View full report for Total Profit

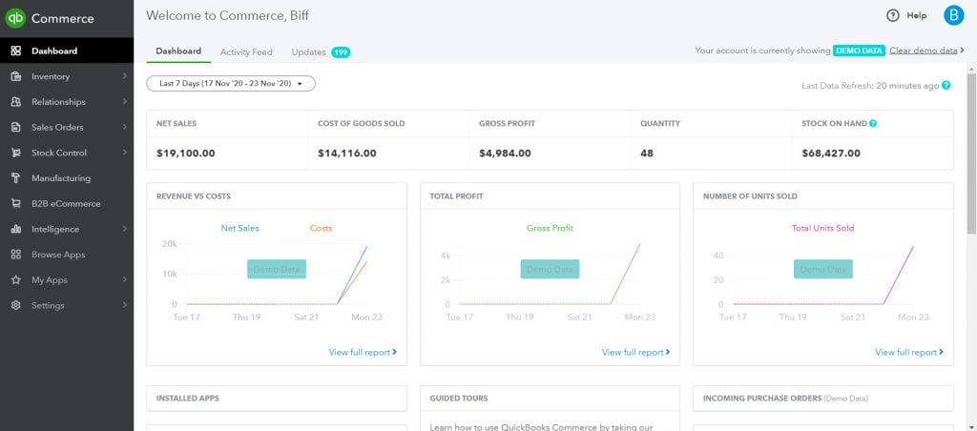tap(636, 353)
